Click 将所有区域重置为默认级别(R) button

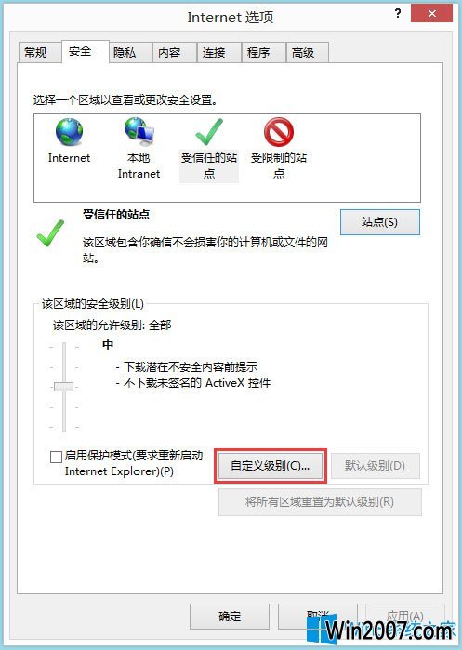click(320, 502)
